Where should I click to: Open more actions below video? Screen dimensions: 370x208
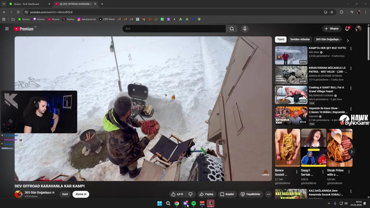pos(268,194)
